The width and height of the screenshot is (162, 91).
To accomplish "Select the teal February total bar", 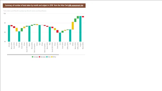I will [x=19, y=36].
